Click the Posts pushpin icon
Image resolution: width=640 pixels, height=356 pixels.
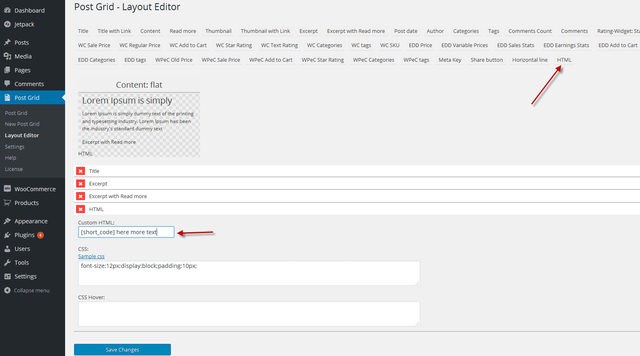(7, 42)
